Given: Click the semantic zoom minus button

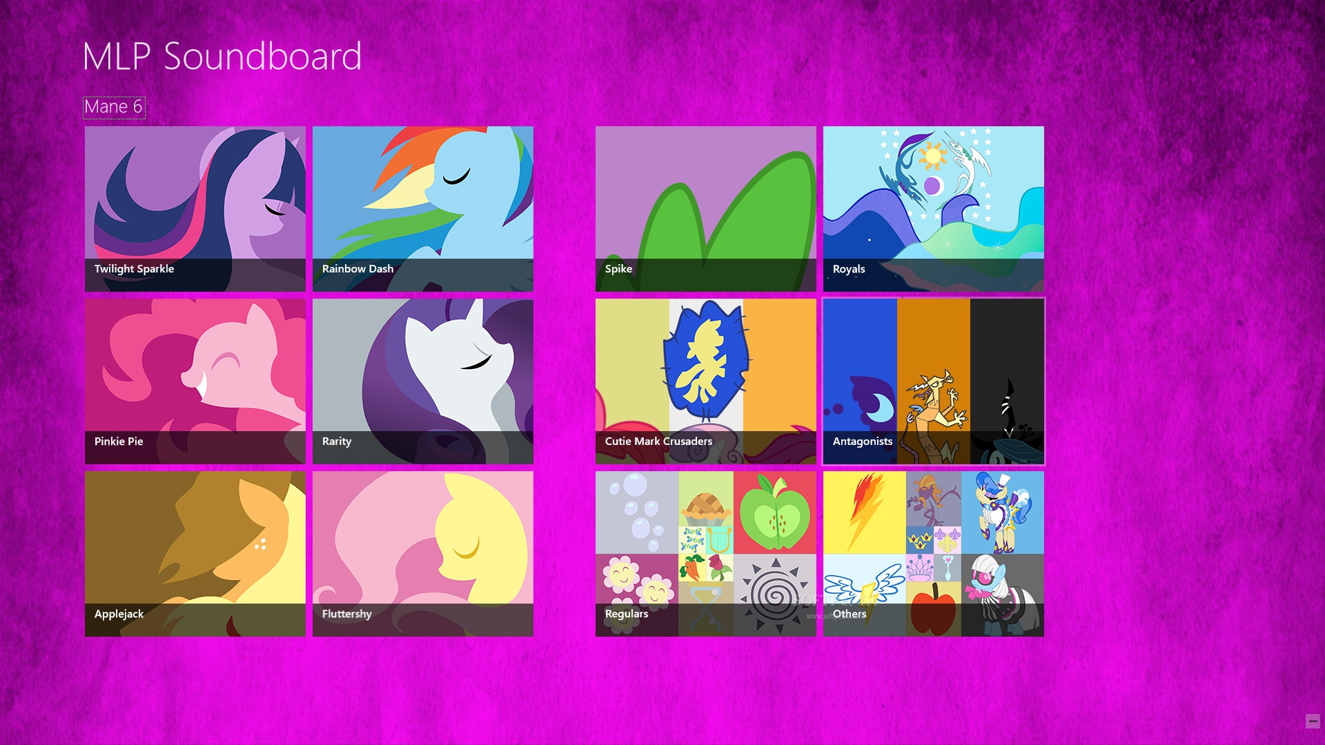Looking at the screenshot, I should coord(1313,721).
